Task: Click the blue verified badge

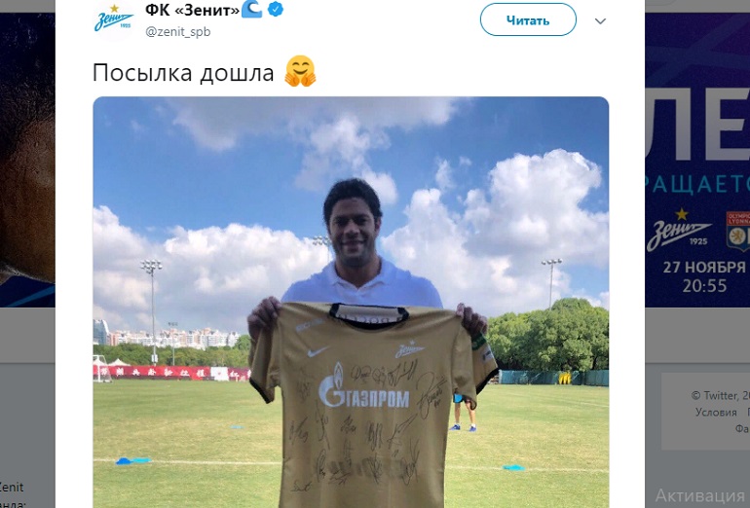Action: 276,9
